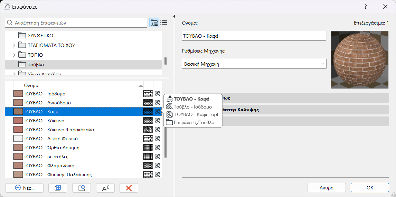The height and width of the screenshot is (197, 396).
Task: Click the Όνομα text field showing ΤΟΥΒΛΟ - Καφέ
Action: click(254, 36)
